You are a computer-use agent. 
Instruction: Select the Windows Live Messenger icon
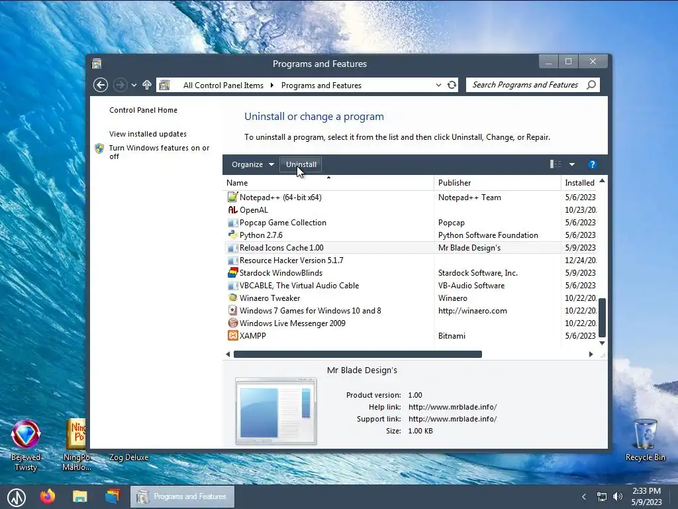click(232, 323)
